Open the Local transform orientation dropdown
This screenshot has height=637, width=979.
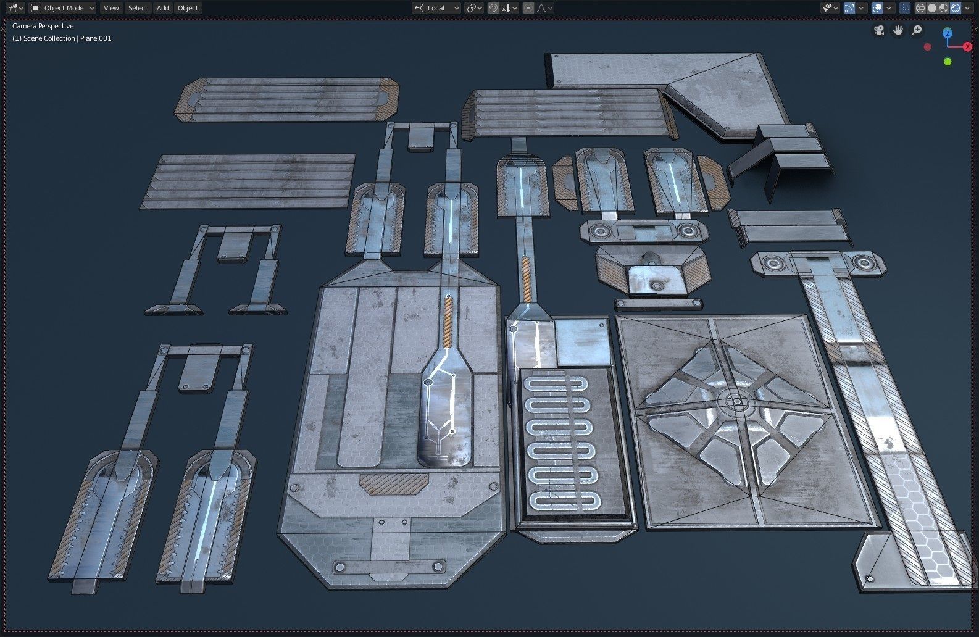(436, 8)
